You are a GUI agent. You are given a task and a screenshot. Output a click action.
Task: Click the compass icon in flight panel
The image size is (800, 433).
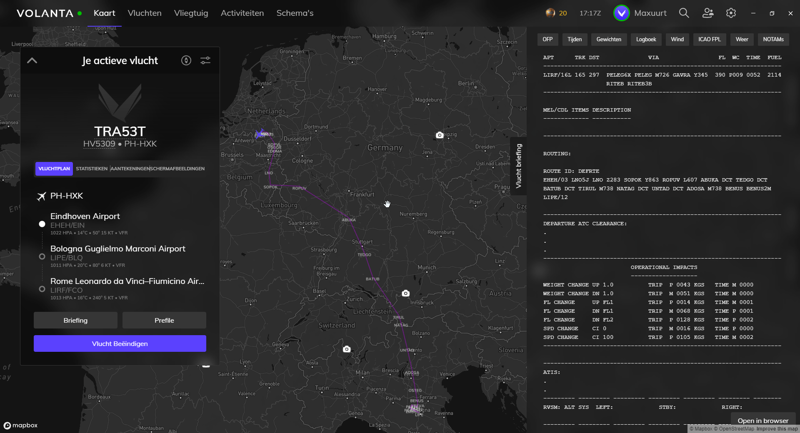186,60
